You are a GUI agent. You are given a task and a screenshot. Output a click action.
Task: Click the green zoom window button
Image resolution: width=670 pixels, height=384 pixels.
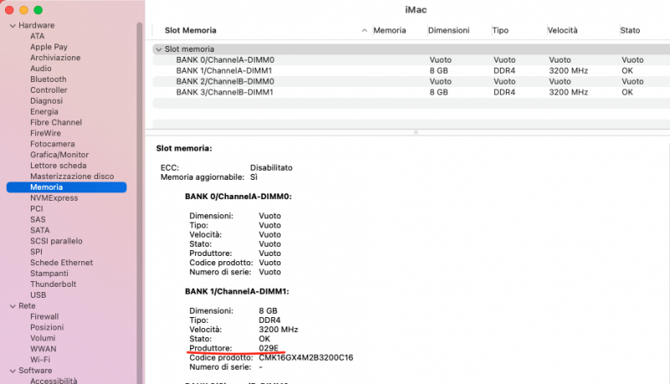pyautogui.click(x=38, y=10)
